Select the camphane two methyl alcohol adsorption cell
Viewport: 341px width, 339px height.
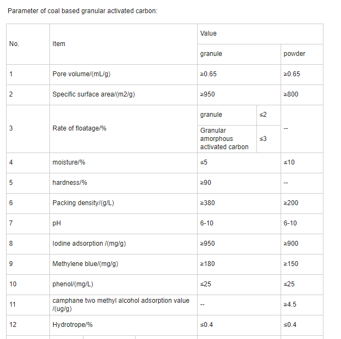pyautogui.click(x=121, y=304)
